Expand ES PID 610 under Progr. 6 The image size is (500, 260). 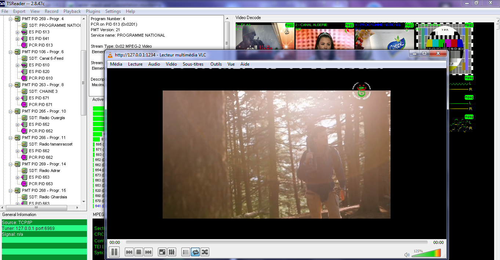click(17, 65)
